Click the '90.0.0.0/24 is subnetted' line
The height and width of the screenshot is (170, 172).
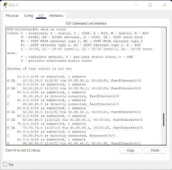pyautogui.click(x=51, y=139)
